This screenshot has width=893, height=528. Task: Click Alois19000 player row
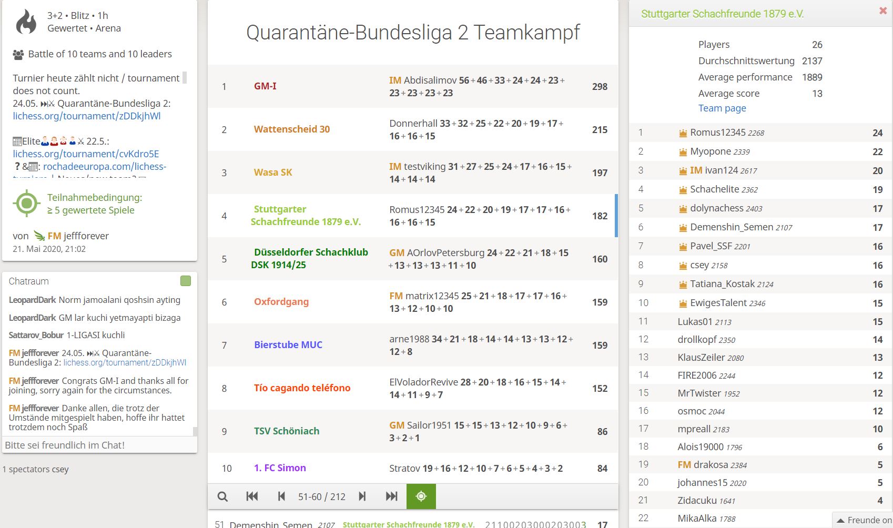760,446
